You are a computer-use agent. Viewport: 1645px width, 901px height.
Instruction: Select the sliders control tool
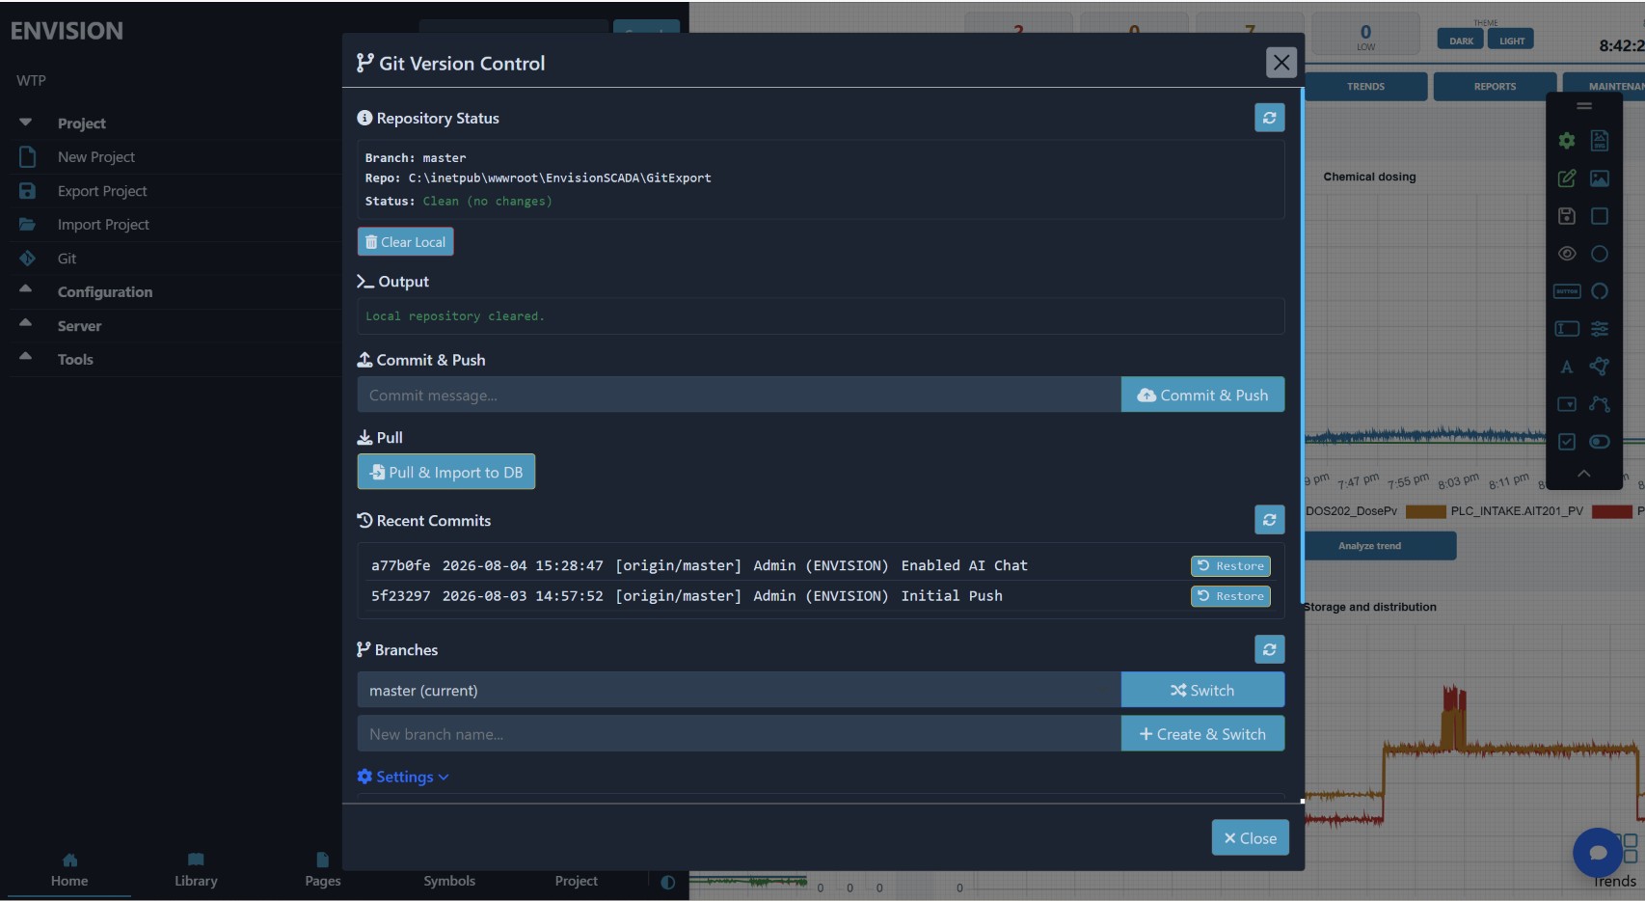[x=1600, y=329]
